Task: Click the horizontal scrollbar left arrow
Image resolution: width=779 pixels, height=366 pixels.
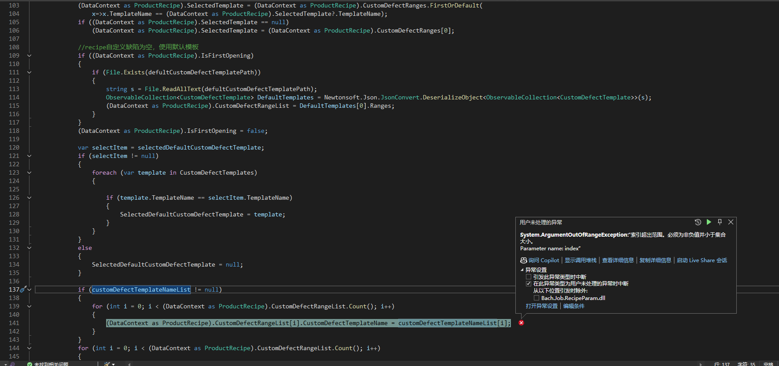Action: 129,364
